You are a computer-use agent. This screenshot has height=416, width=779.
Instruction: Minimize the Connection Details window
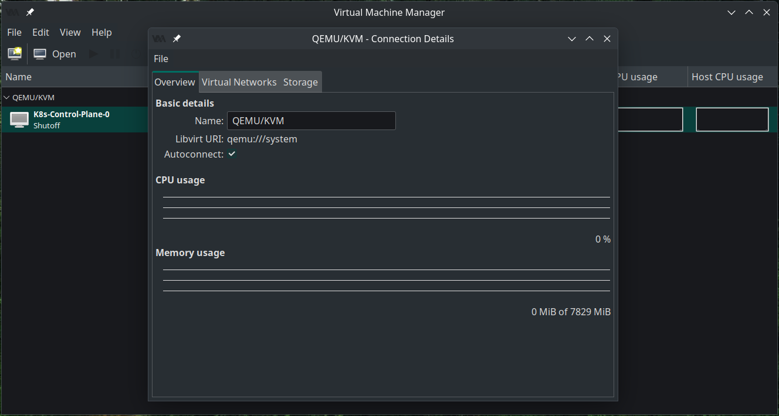click(x=572, y=39)
